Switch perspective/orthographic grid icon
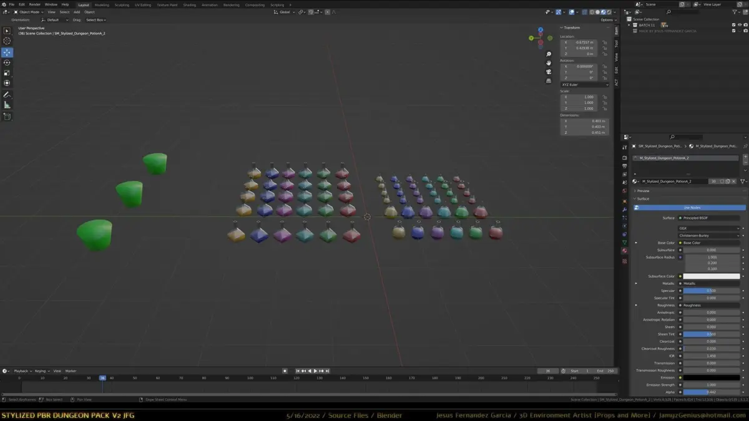Image resolution: width=749 pixels, height=421 pixels. pyautogui.click(x=549, y=80)
